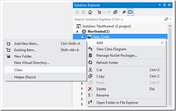Click the Forward navigation arrow icon
This screenshot has height=111, width=176.
coord(84,12)
